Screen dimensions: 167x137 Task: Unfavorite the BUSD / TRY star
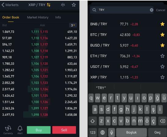162,45
